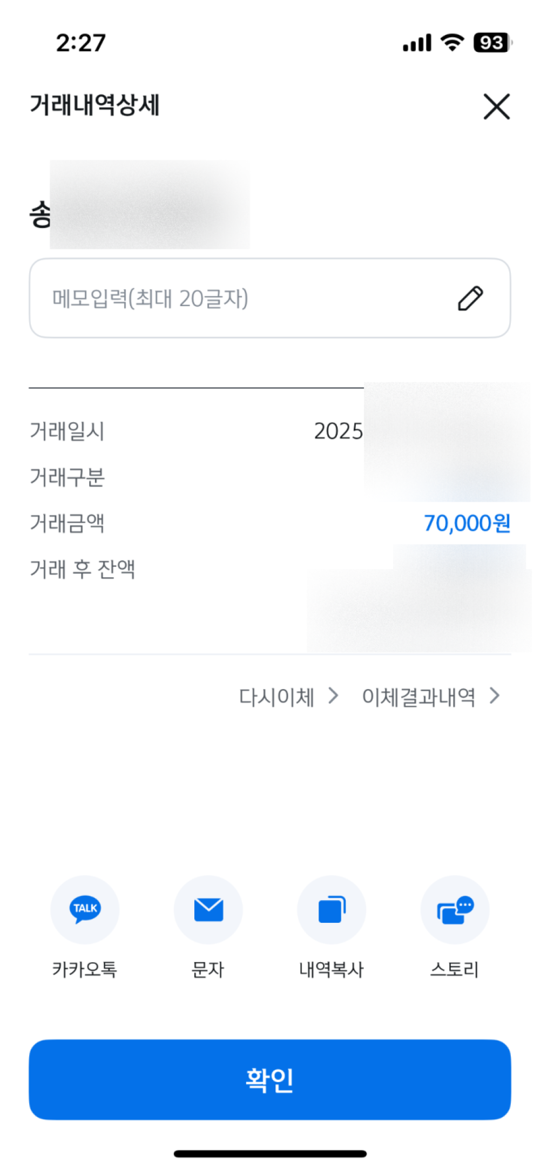This screenshot has height=1169, width=540.
Task: Send via the 문자 envelope icon
Action: coord(208,909)
